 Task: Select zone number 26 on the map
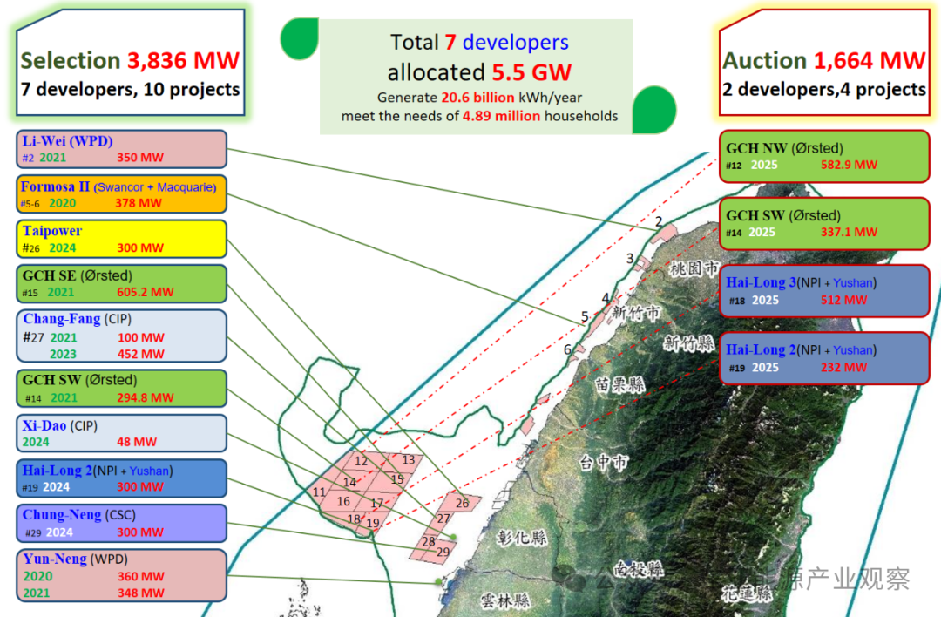[x=462, y=503]
